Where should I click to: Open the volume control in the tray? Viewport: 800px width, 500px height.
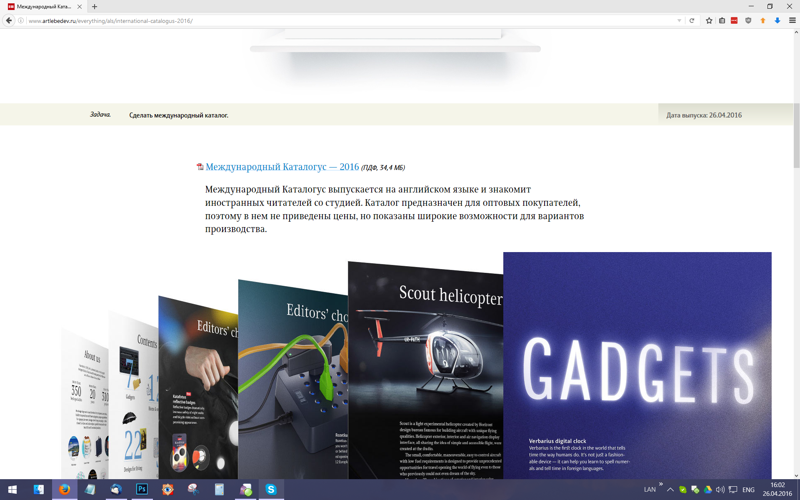coord(720,490)
